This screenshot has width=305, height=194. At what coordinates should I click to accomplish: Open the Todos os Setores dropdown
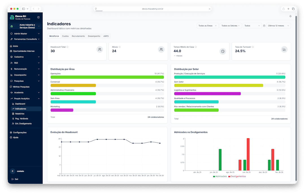[230, 26]
